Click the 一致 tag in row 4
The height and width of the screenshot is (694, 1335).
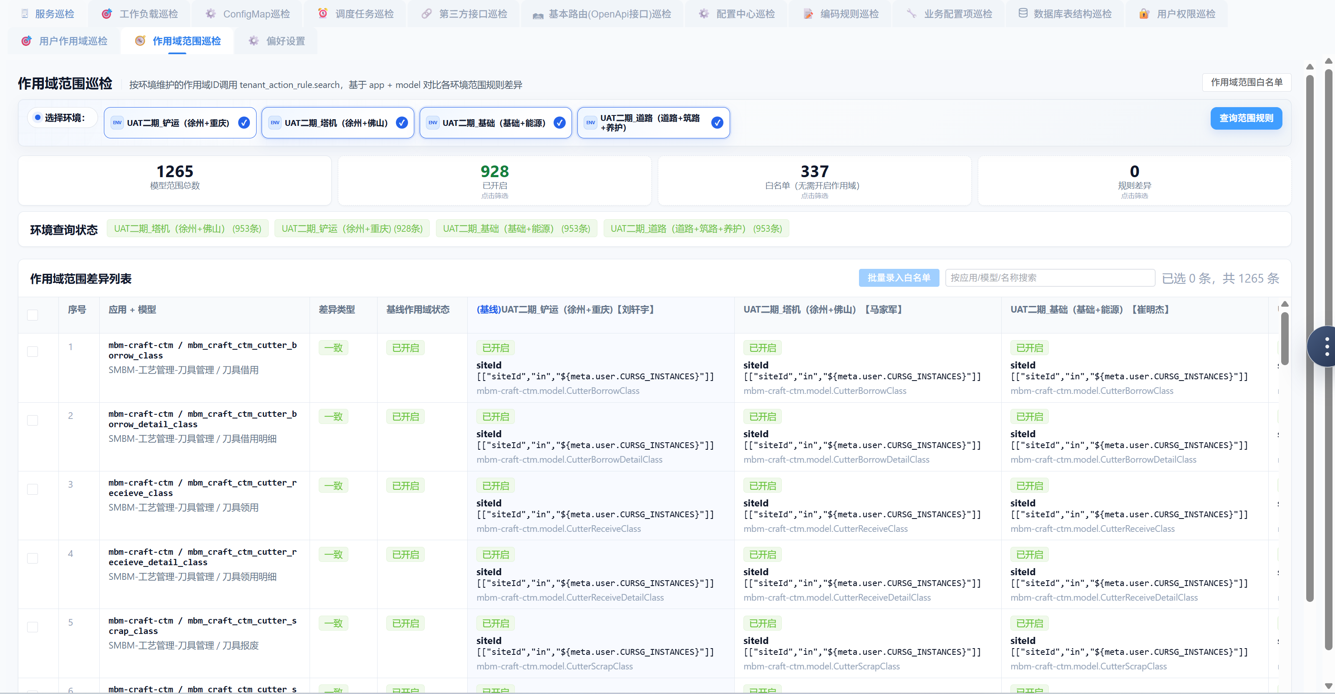tap(333, 555)
